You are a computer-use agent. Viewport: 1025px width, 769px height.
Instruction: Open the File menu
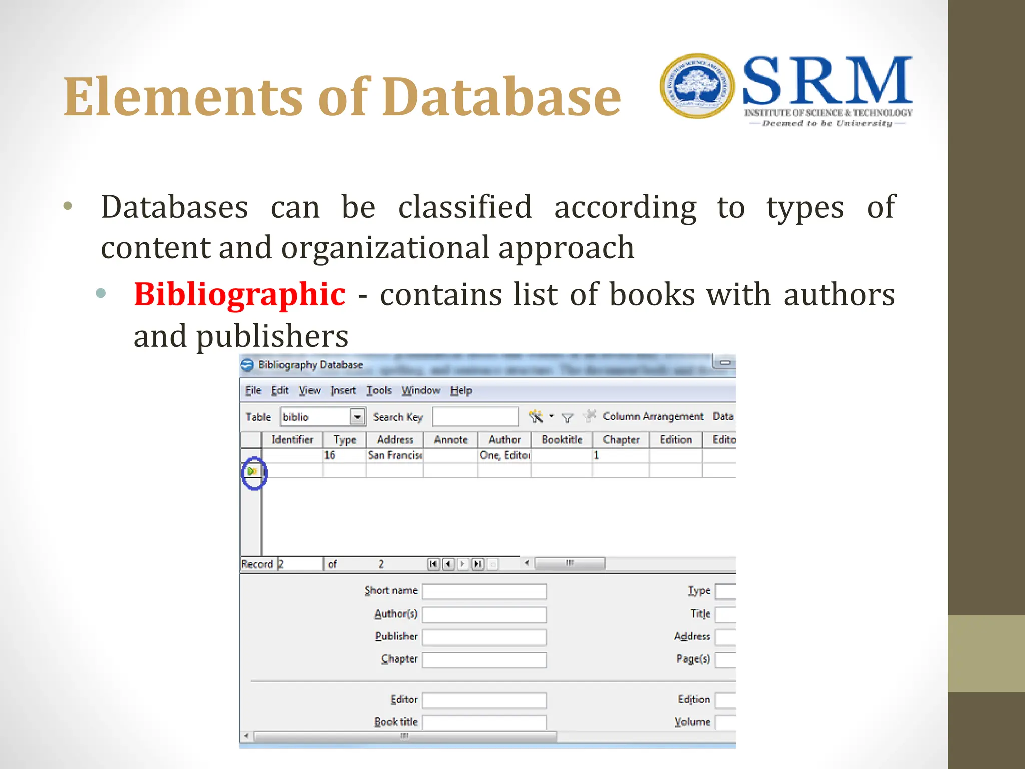253,390
